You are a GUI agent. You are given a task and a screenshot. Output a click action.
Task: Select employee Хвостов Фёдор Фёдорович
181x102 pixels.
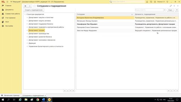pyautogui.click(x=87, y=31)
